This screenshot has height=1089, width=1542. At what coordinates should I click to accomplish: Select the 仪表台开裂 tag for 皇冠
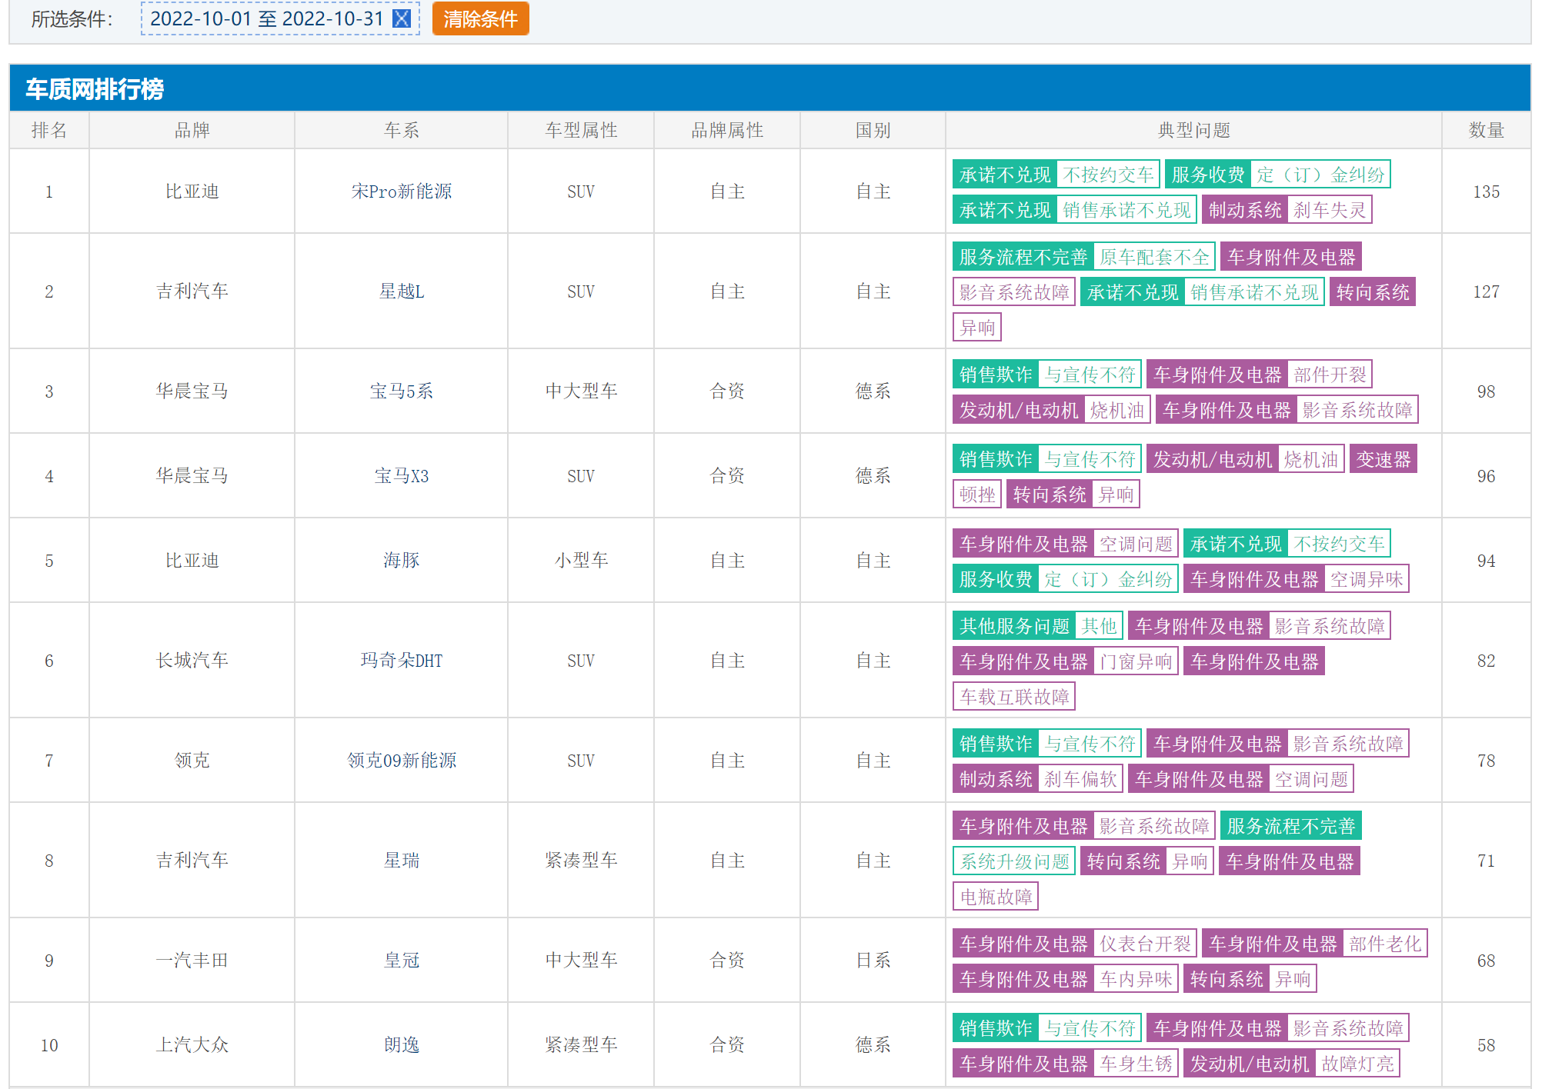(1145, 944)
